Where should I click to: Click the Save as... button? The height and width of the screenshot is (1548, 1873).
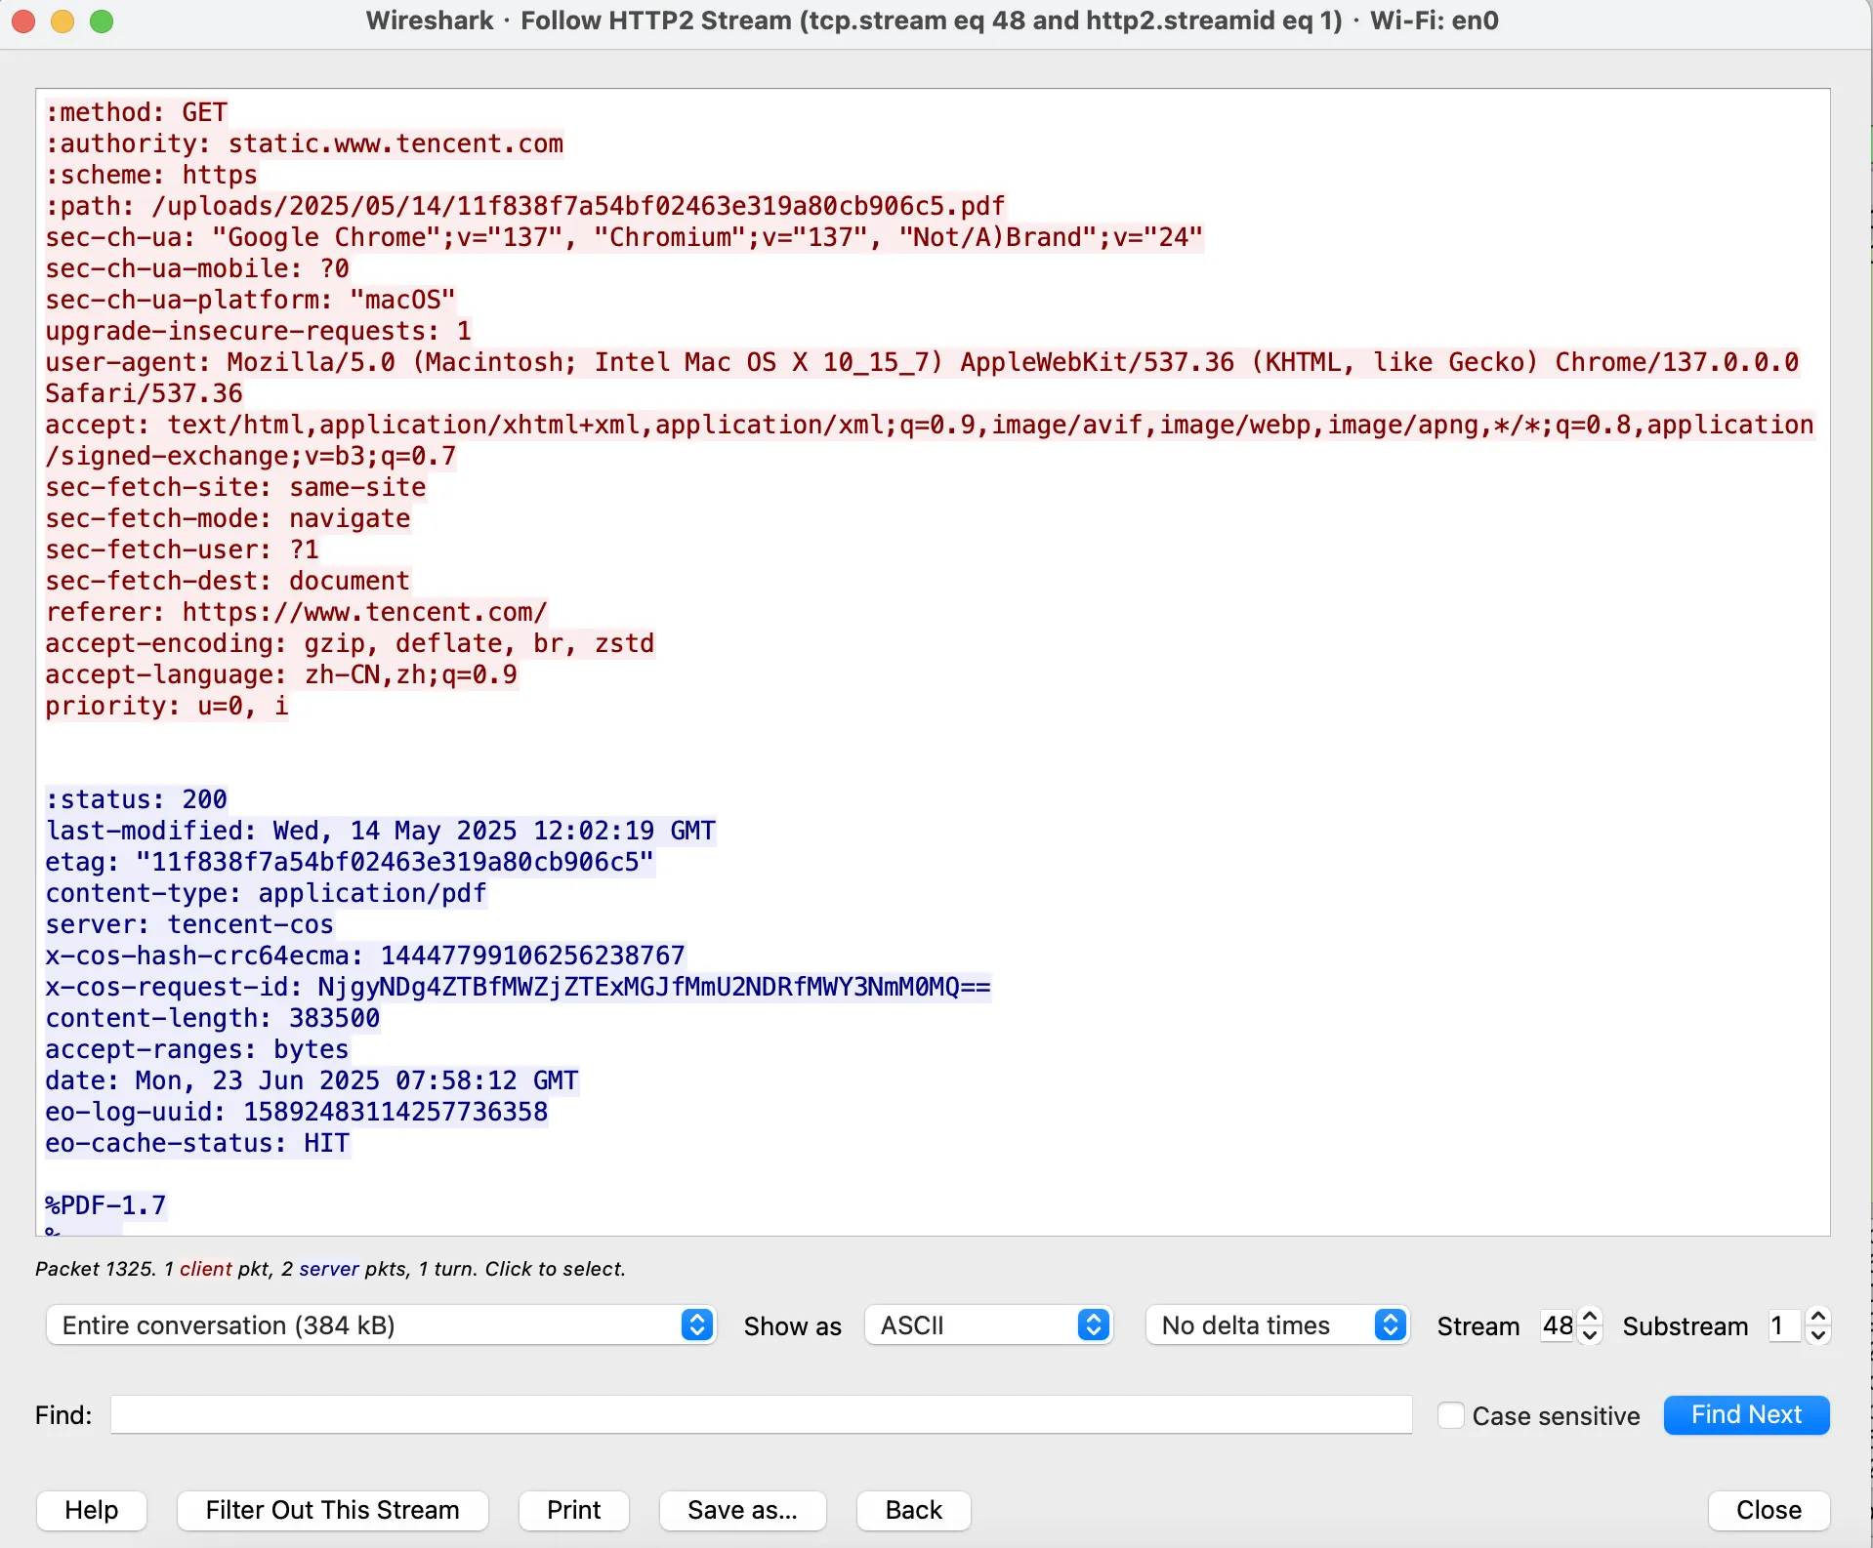(x=742, y=1510)
